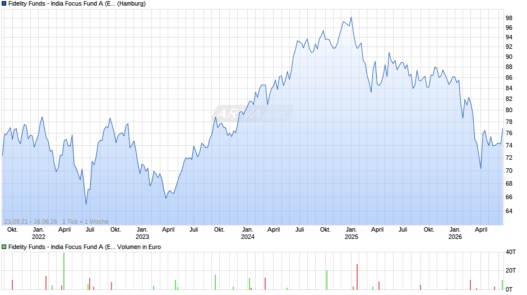Click the '(Hamburg)' exchange label
The height and width of the screenshot is (295, 527).
click(131, 4)
